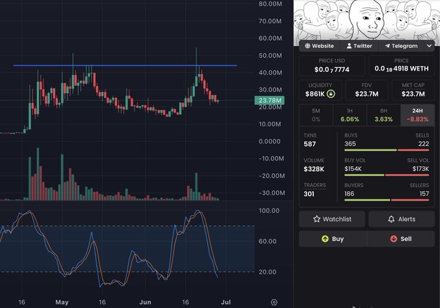Select the 6H timeframe tab
Viewport: 440px width, 308px height.
tap(384, 115)
